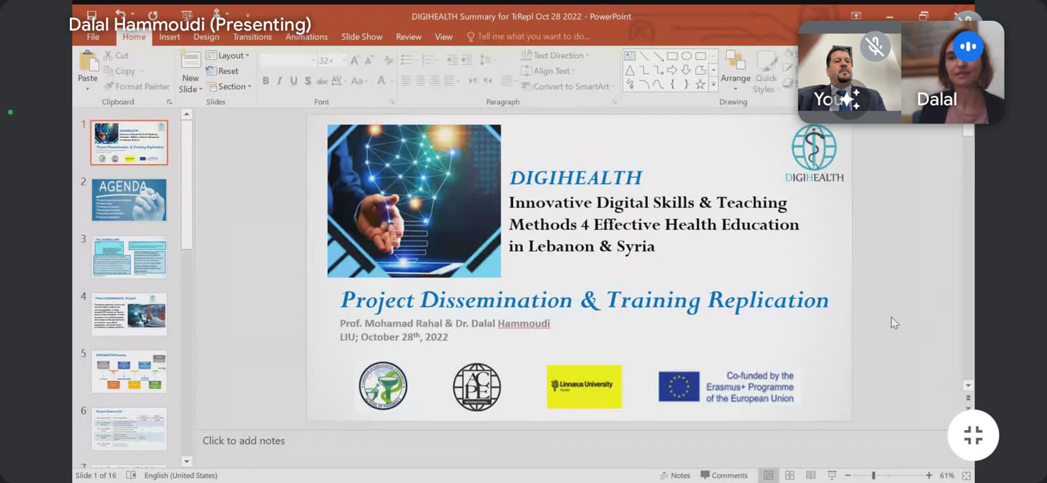Click the Paste clipboard icon

coord(88,62)
